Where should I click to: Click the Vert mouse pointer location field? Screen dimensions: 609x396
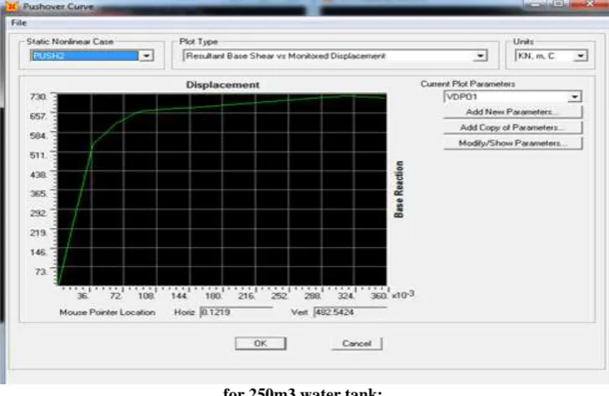click(350, 312)
